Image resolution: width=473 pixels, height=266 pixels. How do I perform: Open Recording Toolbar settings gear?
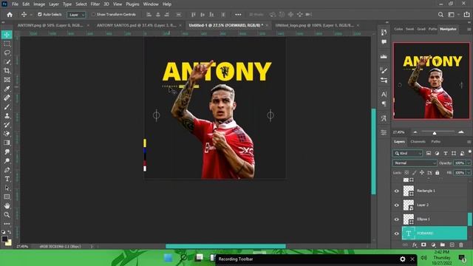(402, 259)
